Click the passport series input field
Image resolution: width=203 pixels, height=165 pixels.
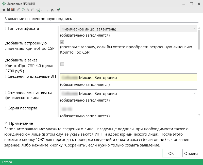pos(128,109)
